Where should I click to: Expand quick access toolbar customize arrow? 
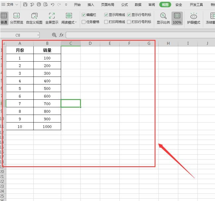[66, 5]
